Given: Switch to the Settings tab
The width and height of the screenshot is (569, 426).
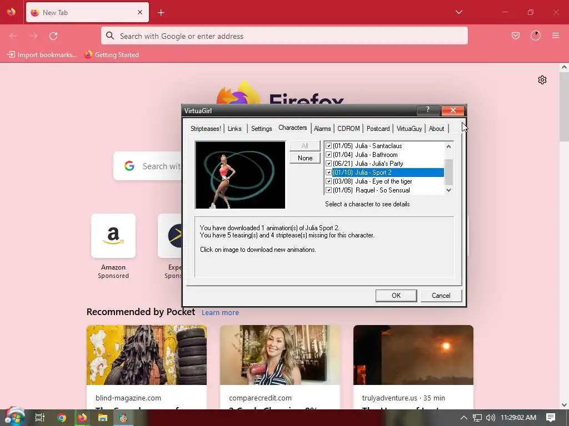Looking at the screenshot, I should tap(261, 129).
